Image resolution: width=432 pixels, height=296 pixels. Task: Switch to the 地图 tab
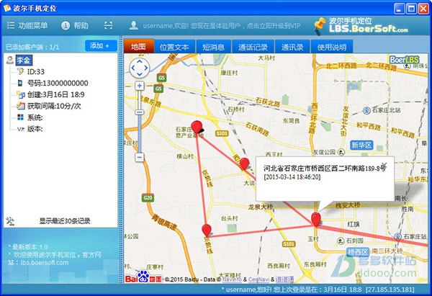click(138, 47)
